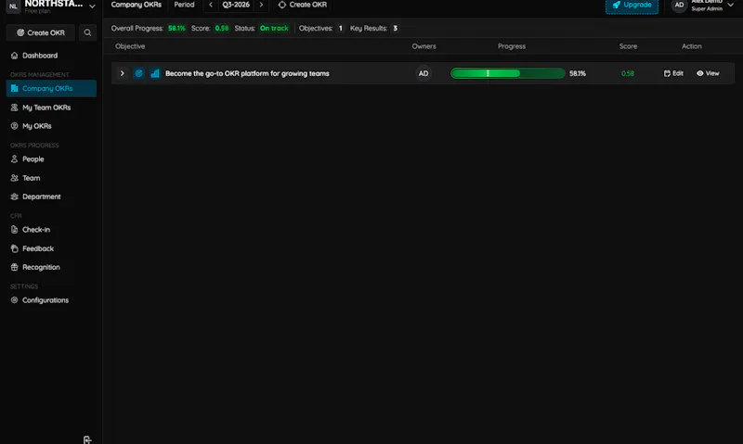Click the AD owner avatar in row
This screenshot has height=444, width=743.
tap(424, 73)
